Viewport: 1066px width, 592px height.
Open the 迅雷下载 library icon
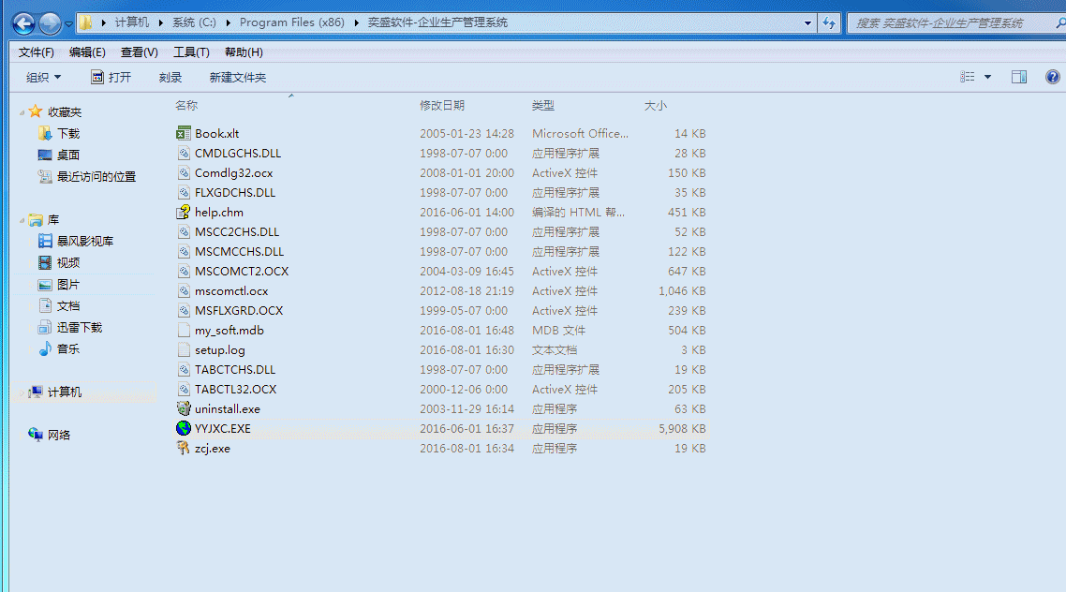[x=45, y=327]
